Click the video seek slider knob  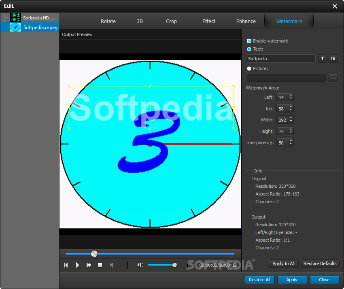(x=94, y=254)
